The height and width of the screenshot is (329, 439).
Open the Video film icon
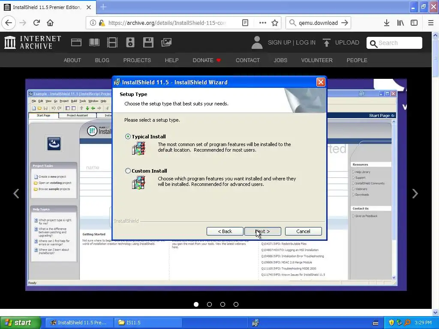click(112, 42)
